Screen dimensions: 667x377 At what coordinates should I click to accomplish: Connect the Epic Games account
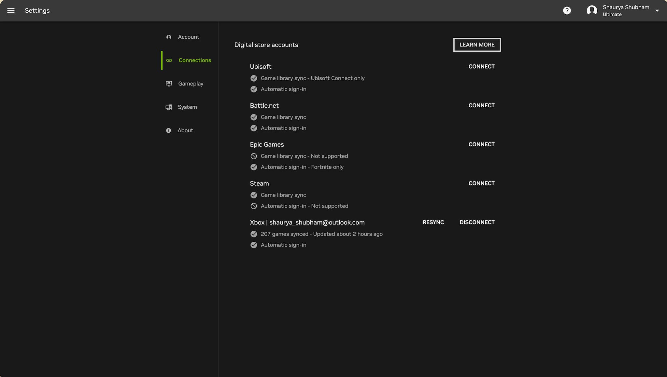click(481, 144)
